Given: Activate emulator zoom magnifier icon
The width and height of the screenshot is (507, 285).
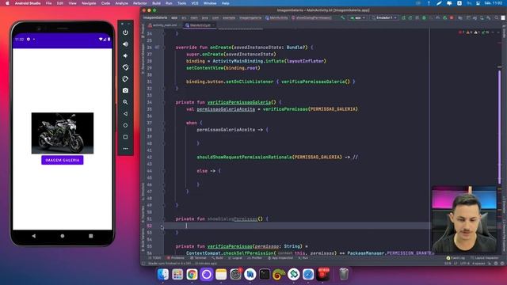Looking at the screenshot, I should pos(125,102).
